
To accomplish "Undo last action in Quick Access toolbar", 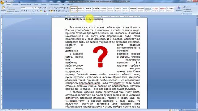I will [8, 1].
